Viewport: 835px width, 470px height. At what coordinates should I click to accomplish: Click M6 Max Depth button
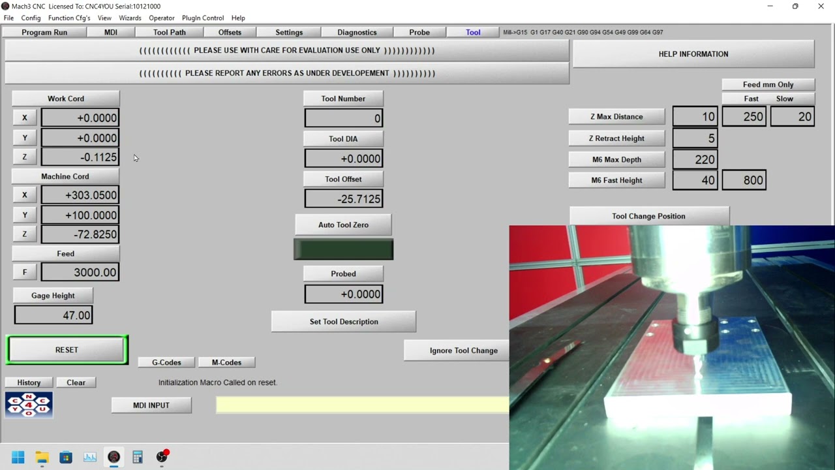pyautogui.click(x=616, y=159)
